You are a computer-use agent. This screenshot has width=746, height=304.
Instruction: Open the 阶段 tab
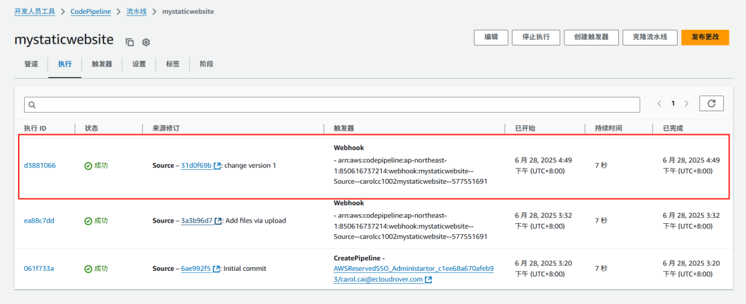[207, 64]
